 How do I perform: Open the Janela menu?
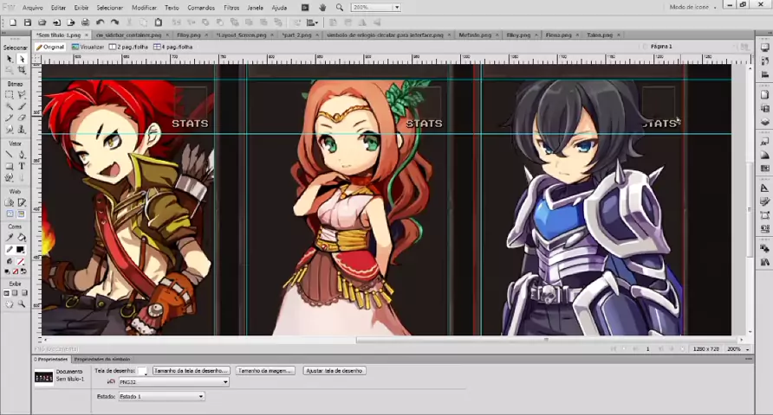tap(255, 8)
